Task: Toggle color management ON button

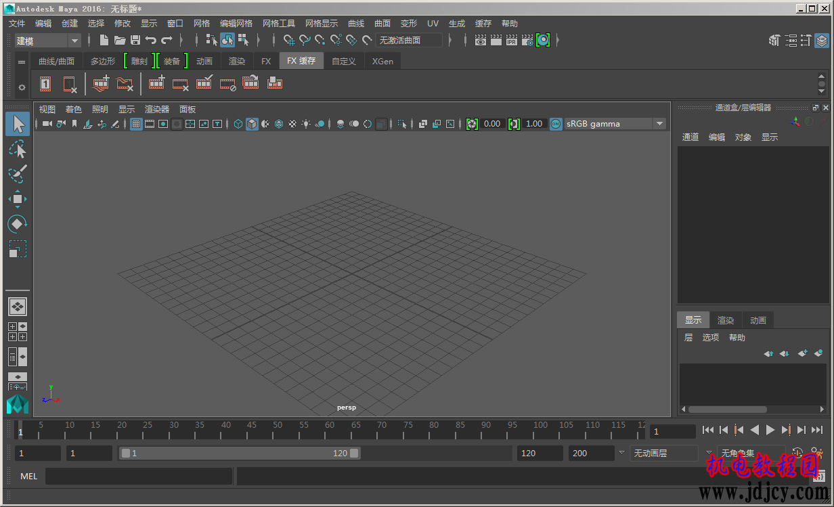Action: tap(556, 124)
